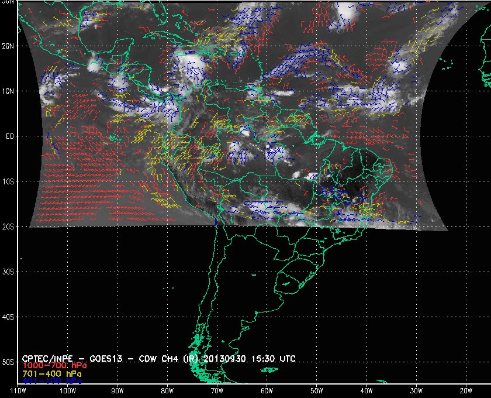The height and width of the screenshot is (398, 491).
Task: Click the red 1000-700 hPa legend entry
Action: [x=54, y=366]
